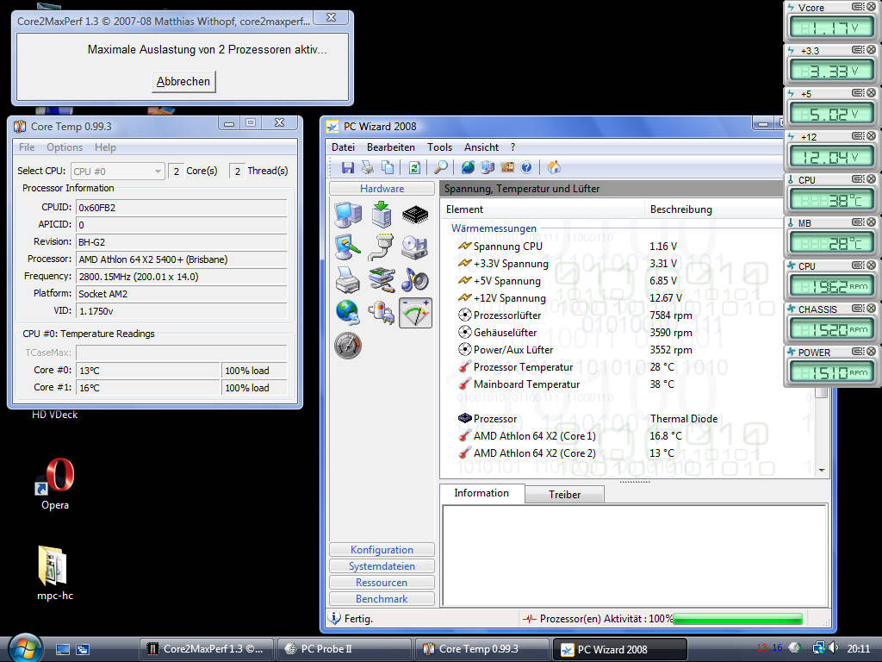Viewport: 882px width, 662px height.
Task: Click the Save (floppy disk) icon in PC Wizard toolbar
Action: coord(348,167)
